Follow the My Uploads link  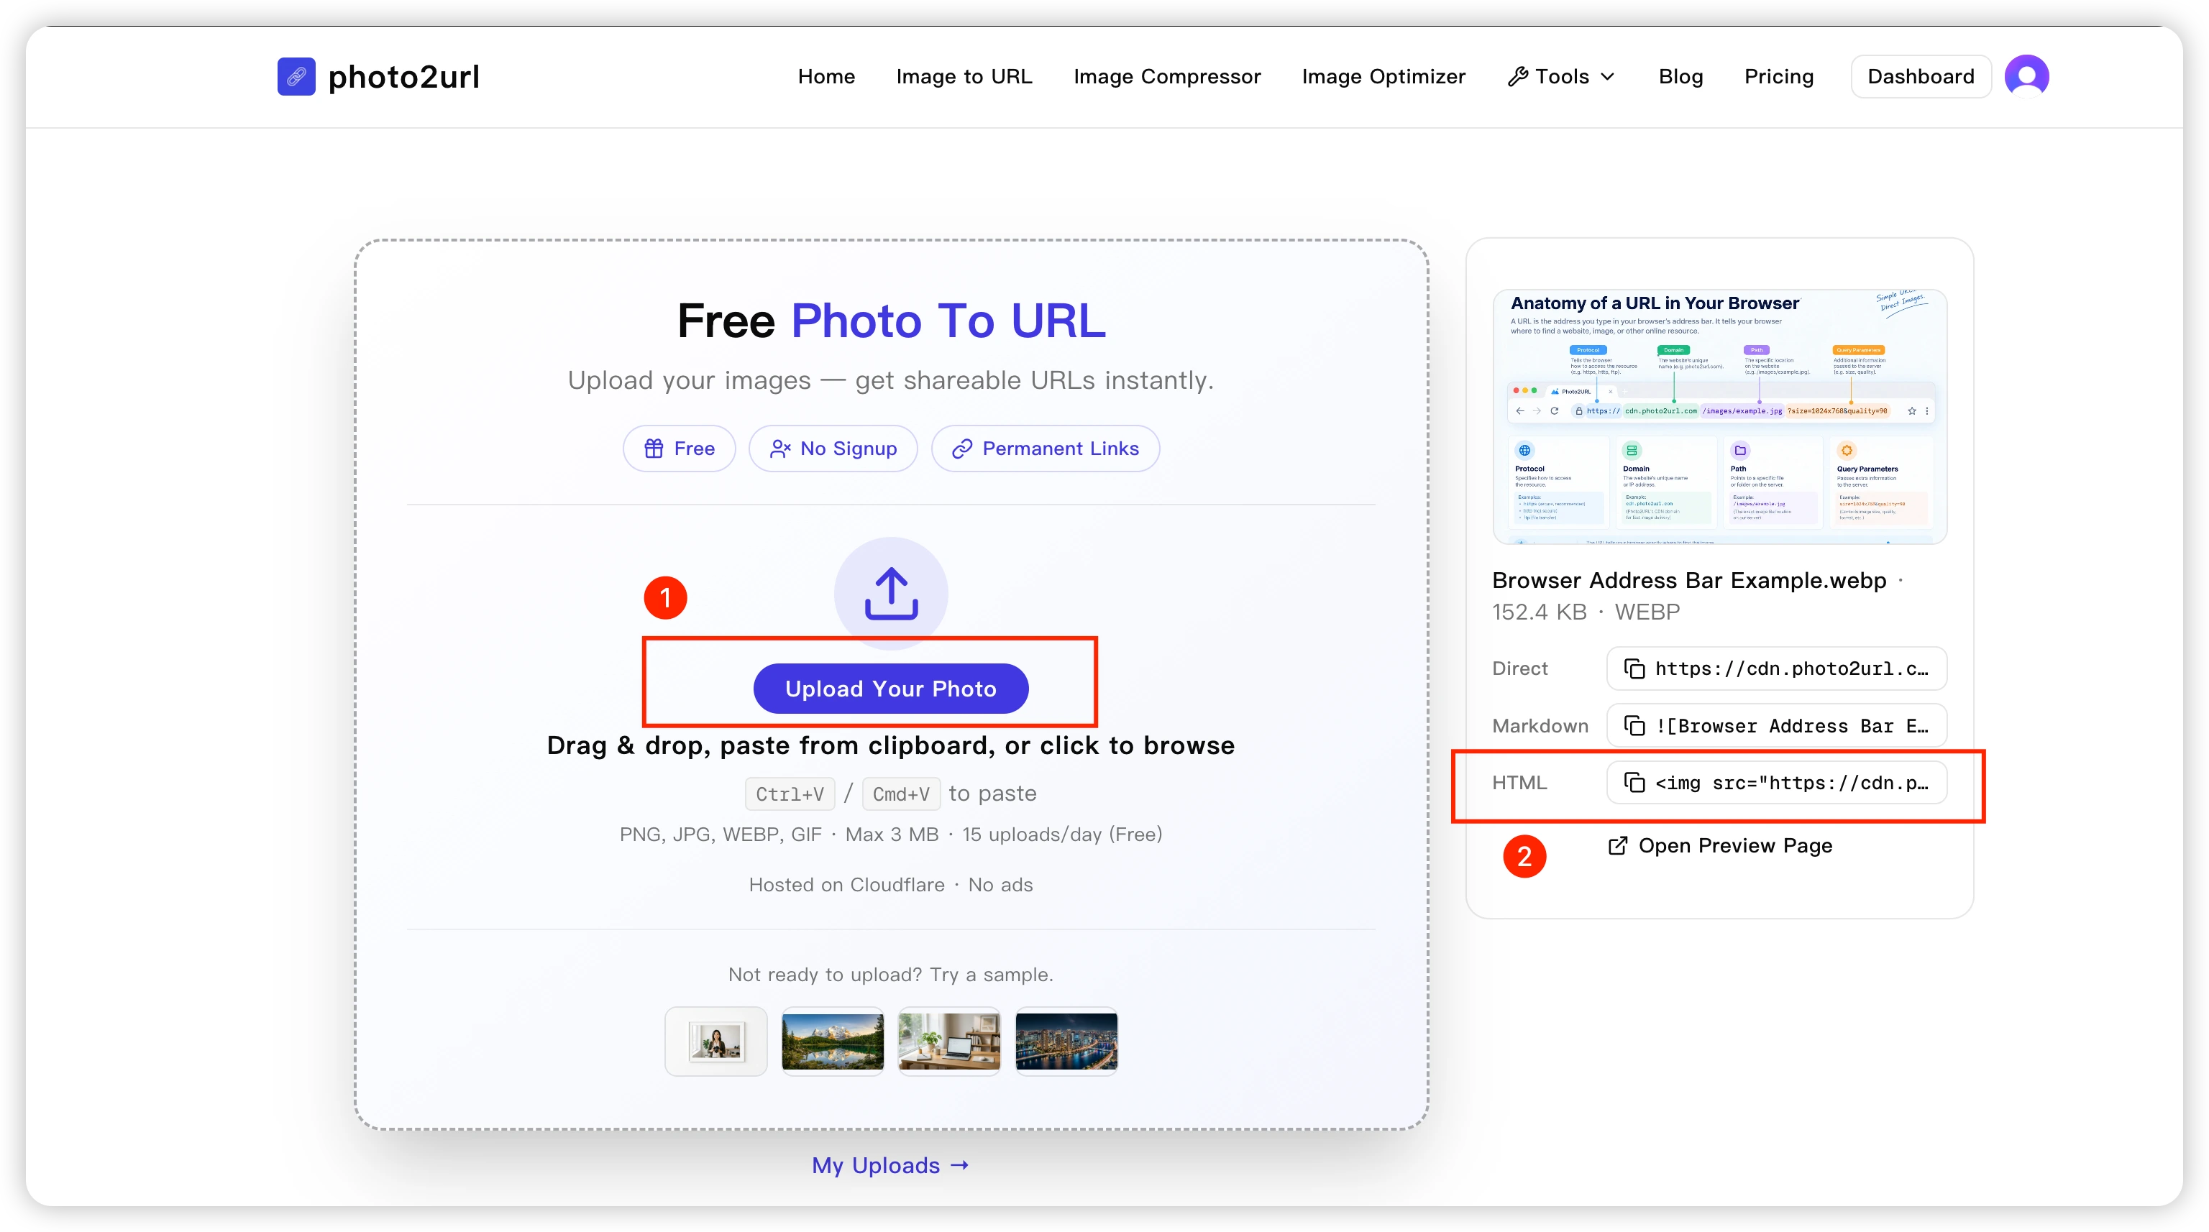[x=890, y=1165]
